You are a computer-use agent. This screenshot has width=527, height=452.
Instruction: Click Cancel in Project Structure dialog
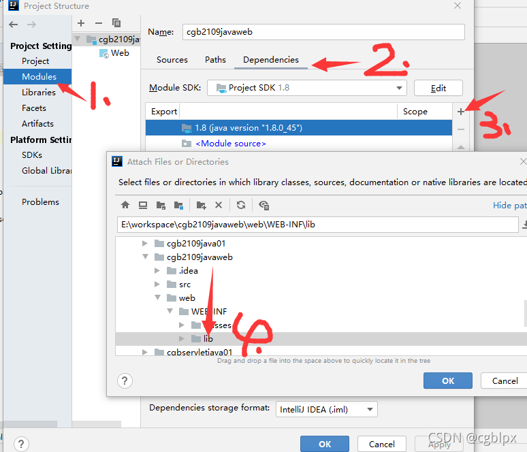(x=382, y=444)
